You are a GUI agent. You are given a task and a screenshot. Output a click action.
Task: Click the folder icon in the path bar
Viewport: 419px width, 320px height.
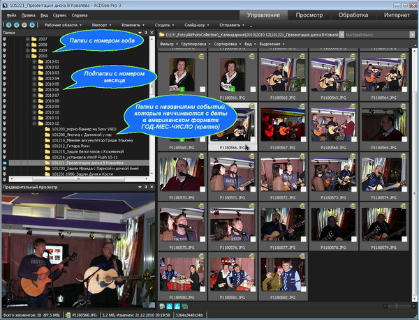pyautogui.click(x=161, y=35)
